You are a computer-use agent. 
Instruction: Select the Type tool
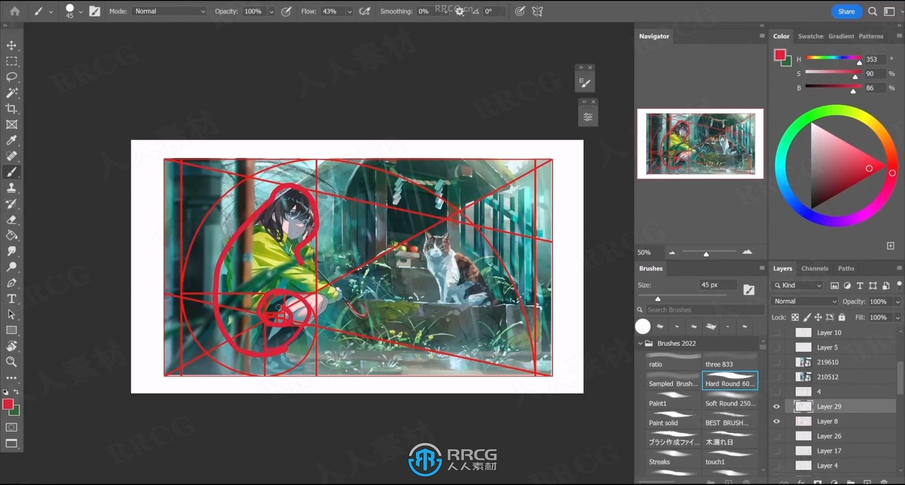pos(12,299)
